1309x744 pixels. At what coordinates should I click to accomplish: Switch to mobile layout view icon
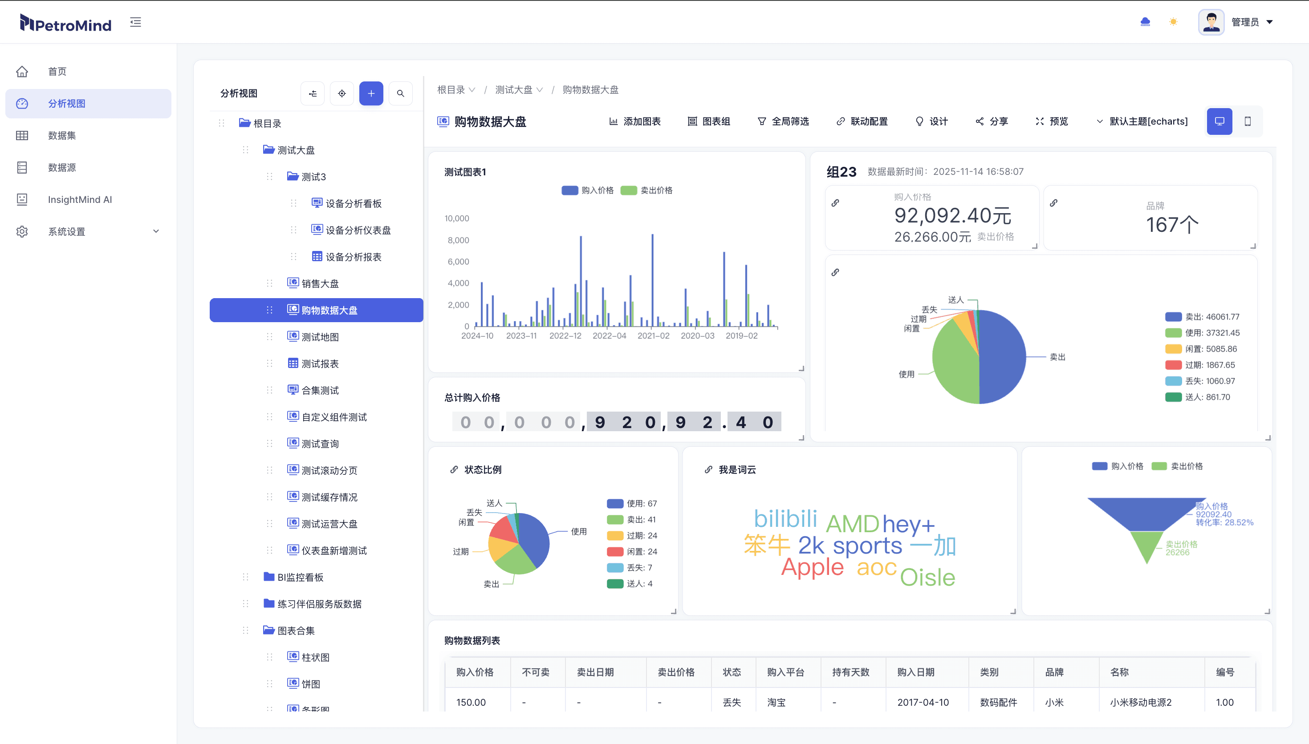click(1248, 121)
